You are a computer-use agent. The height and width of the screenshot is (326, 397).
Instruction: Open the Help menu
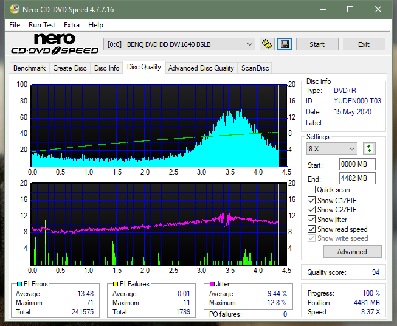point(95,25)
